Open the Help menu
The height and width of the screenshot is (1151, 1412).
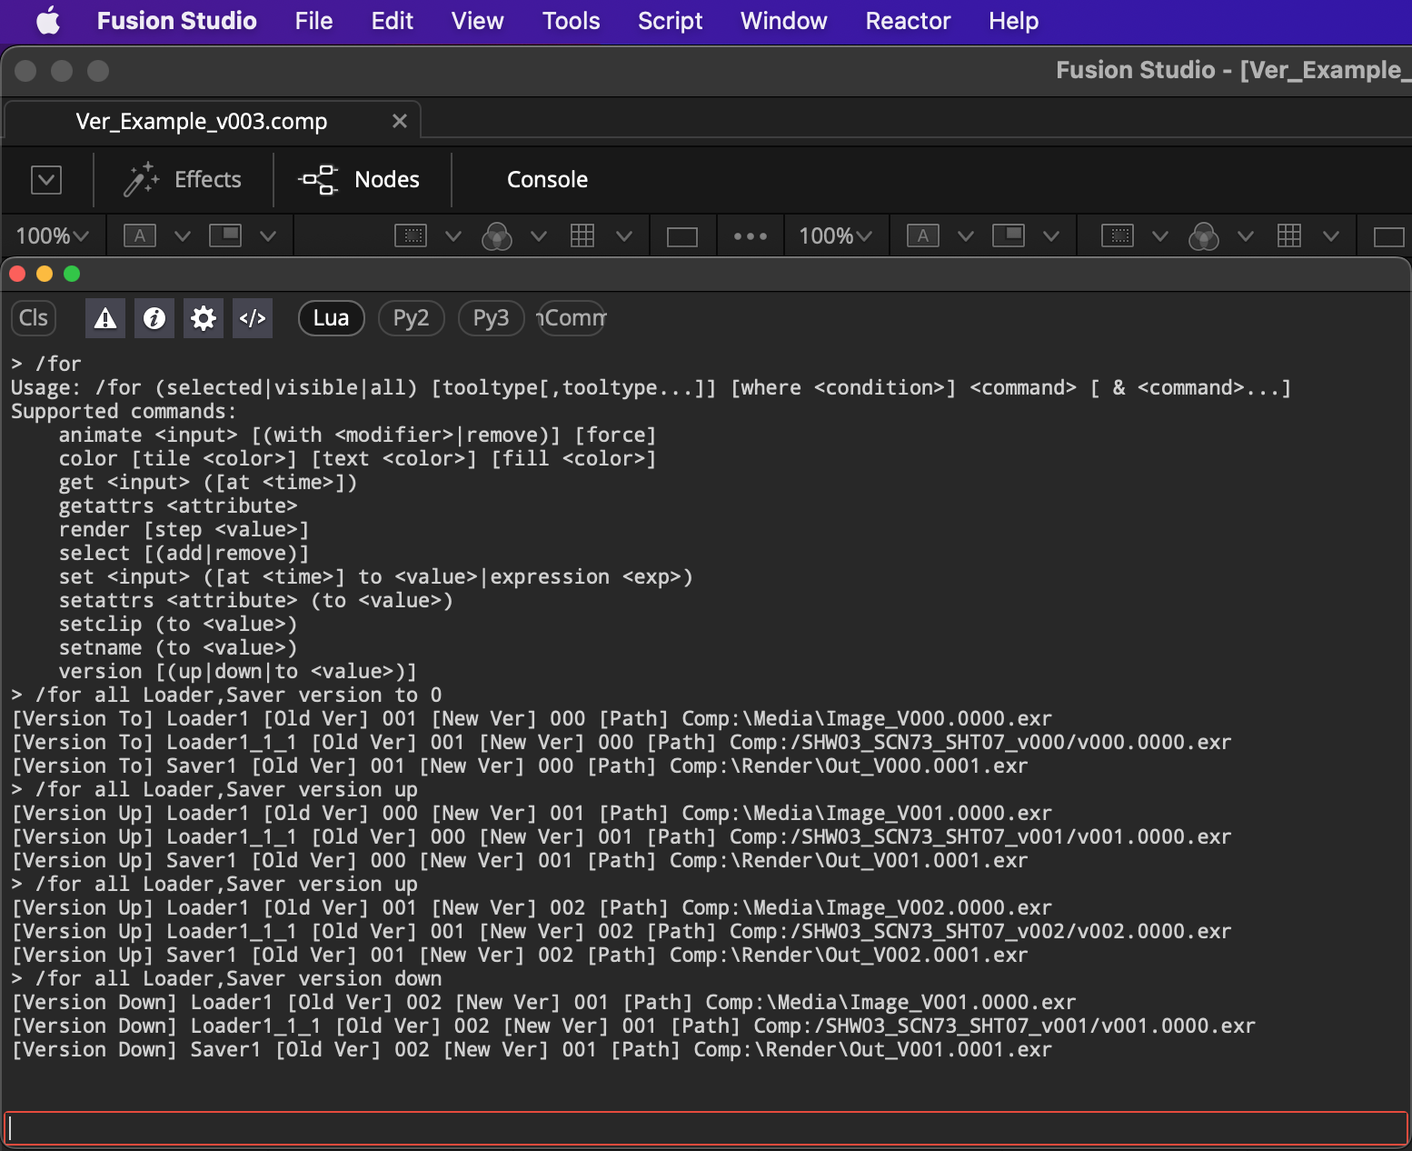[x=1013, y=20]
